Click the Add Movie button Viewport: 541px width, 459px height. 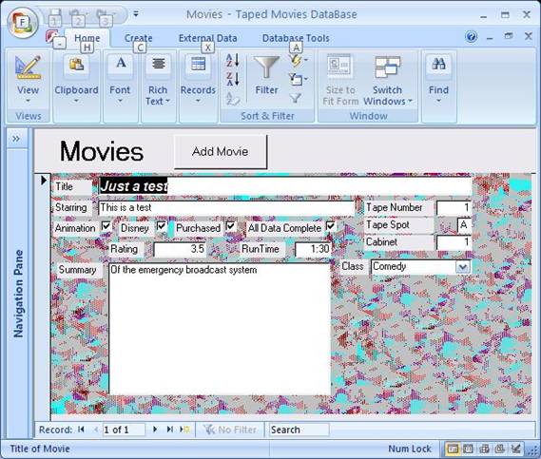tap(221, 151)
